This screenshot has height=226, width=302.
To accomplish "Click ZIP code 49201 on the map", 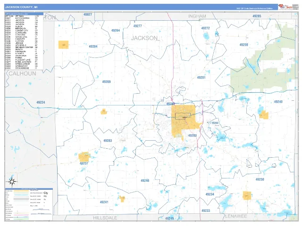I will (201, 77).
